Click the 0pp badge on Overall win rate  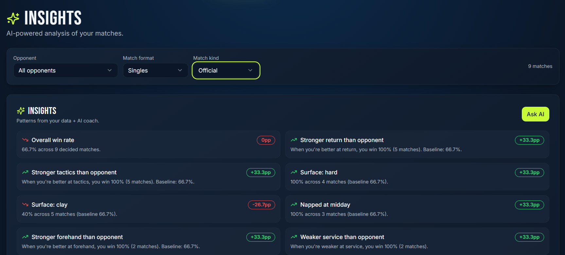(x=266, y=140)
